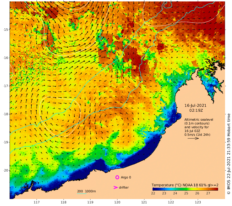Click the 'Altimetric sealevel' legend text
The height and width of the screenshot is (206, 232).
pos(199,120)
